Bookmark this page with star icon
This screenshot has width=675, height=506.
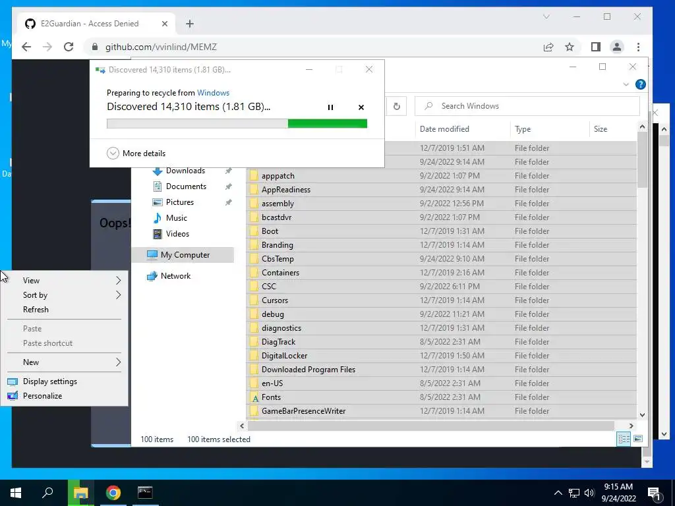[x=570, y=47]
